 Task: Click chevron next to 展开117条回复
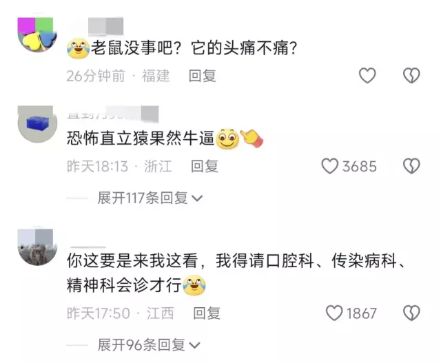click(x=197, y=198)
